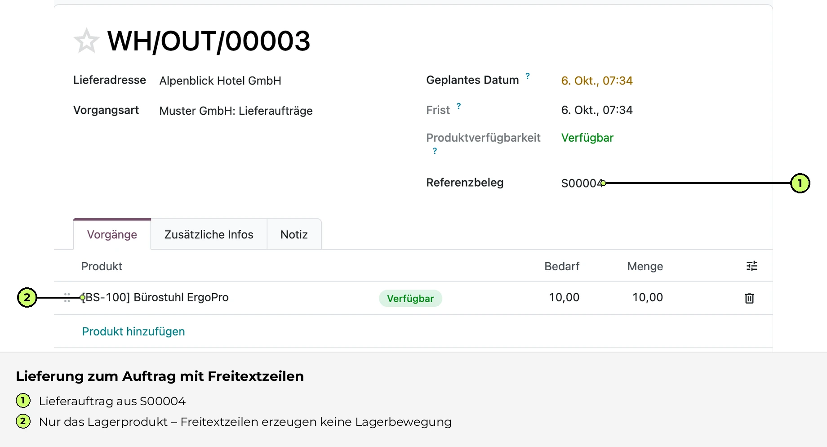827x447 pixels.
Task: Select the Frist date value
Action: [597, 110]
